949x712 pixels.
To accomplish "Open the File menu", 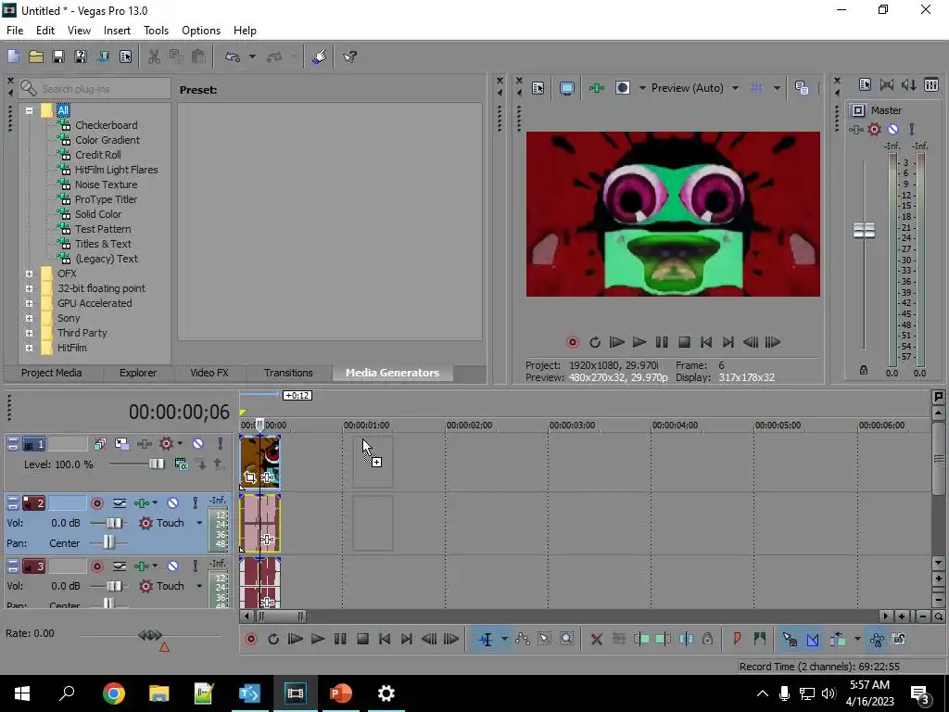I will point(15,31).
